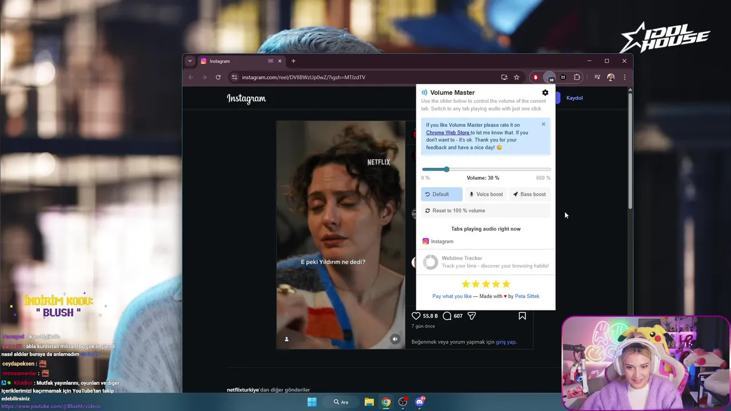The image size is (731, 411).
Task: Click the Instagram logo
Action: pyautogui.click(x=246, y=98)
